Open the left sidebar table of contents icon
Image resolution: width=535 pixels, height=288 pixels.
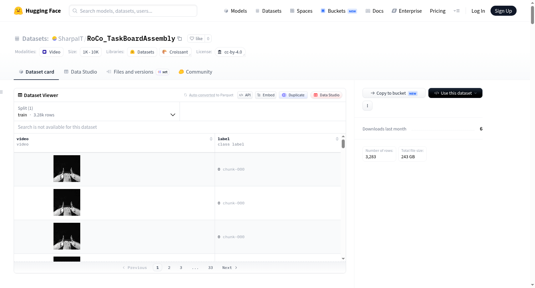[1, 92]
